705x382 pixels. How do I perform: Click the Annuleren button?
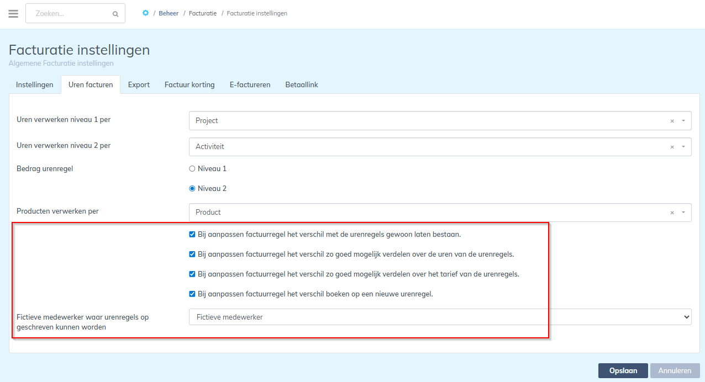tap(675, 371)
